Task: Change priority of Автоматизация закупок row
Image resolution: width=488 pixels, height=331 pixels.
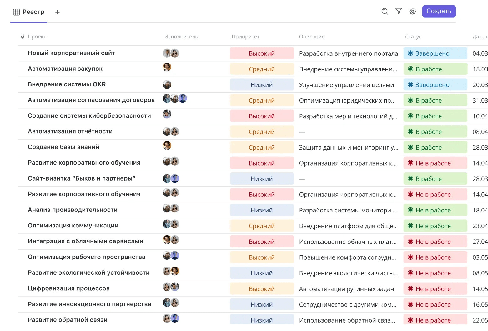Action: tap(262, 69)
